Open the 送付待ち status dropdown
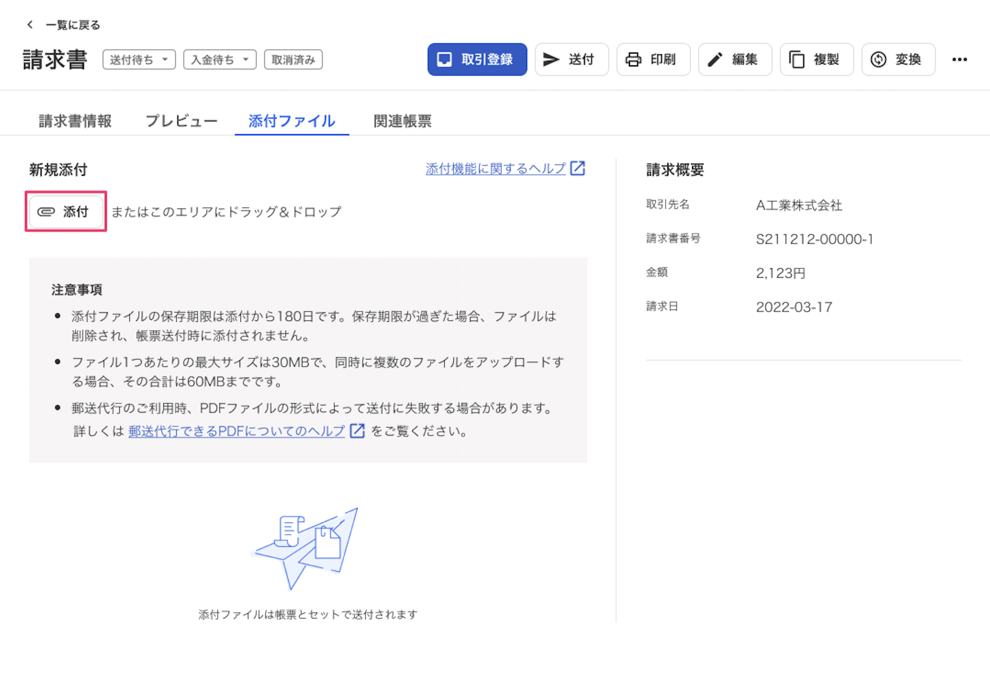This screenshot has width=990, height=674. [x=139, y=60]
